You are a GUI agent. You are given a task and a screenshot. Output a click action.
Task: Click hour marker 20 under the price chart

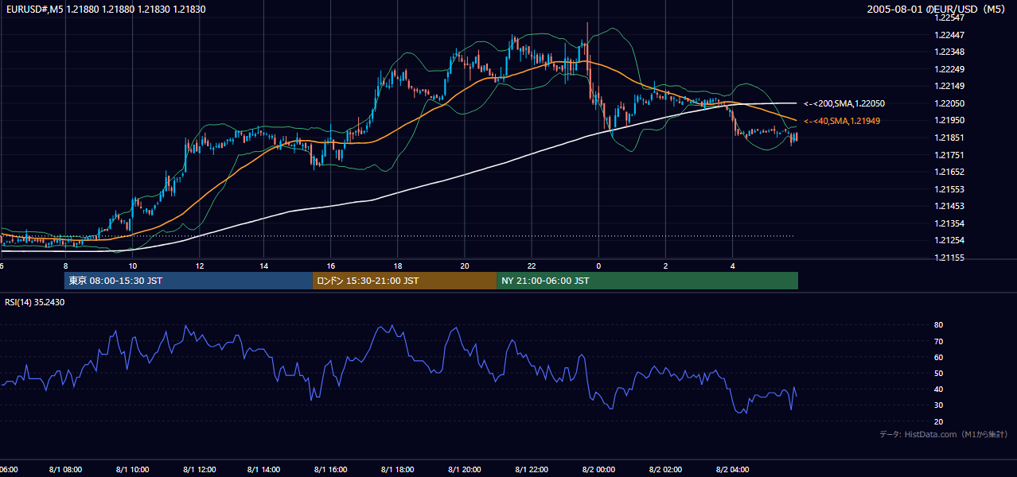pyautogui.click(x=465, y=266)
